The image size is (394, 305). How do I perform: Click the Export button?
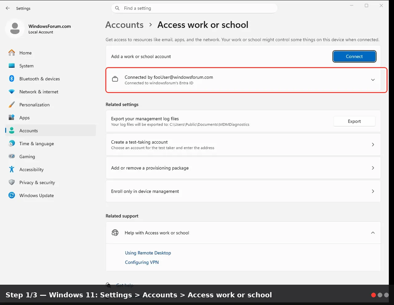pyautogui.click(x=354, y=121)
